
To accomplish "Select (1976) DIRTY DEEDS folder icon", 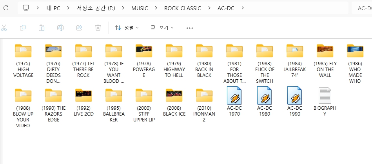I will pos(53,51).
